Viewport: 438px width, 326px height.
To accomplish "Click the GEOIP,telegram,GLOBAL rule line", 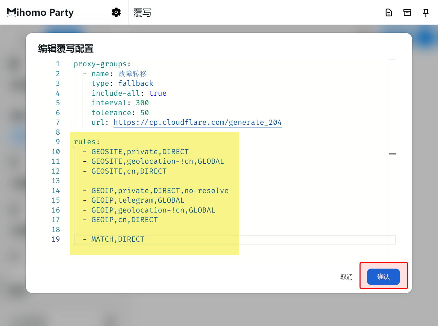I will (x=137, y=200).
